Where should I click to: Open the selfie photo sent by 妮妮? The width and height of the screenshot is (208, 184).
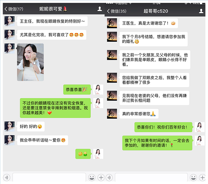(x=30, y=62)
